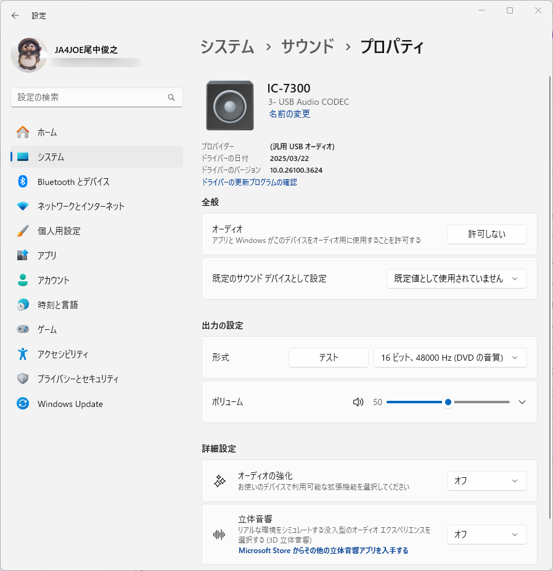Screen dimensions: 553x571
Task: Open Bluetooth とデバイス settings
Action: click(96, 181)
